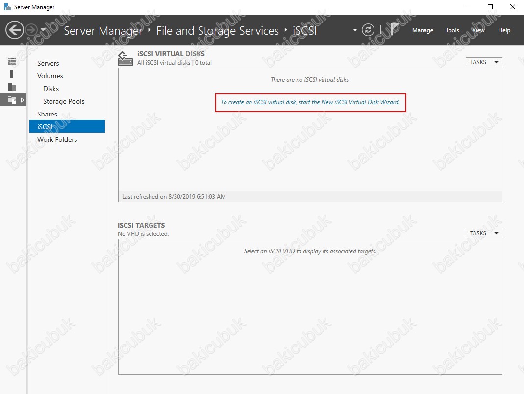Start the New iSCSI Virtual Disk Wizard link

[x=310, y=102]
